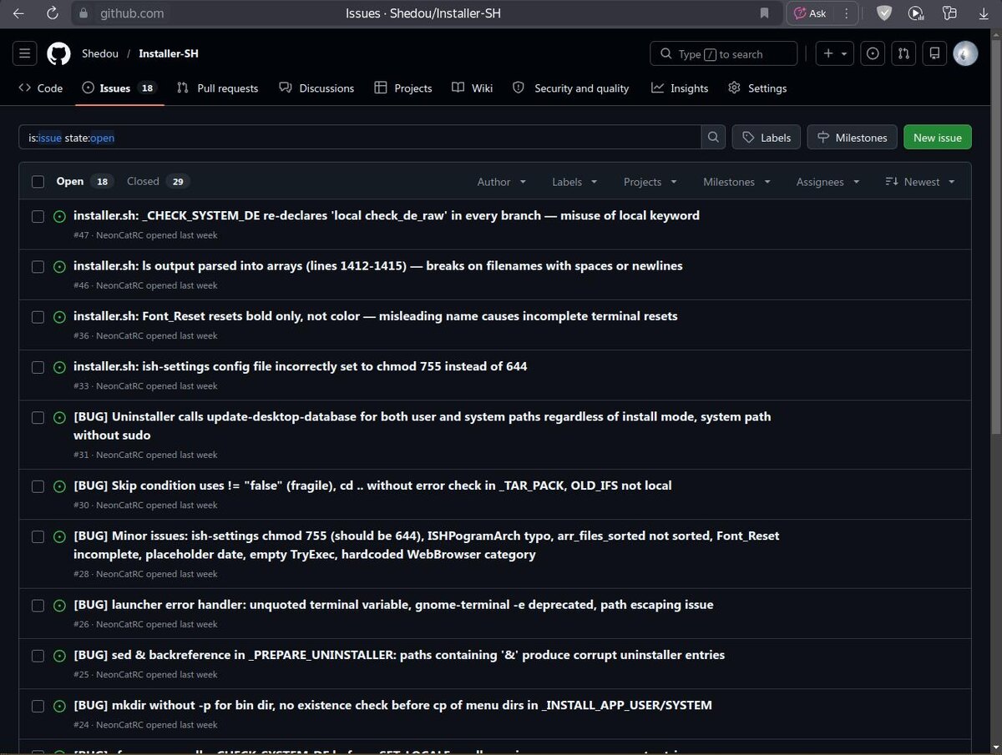Reload the page
Image resolution: width=1002 pixels, height=755 pixels.
(52, 13)
